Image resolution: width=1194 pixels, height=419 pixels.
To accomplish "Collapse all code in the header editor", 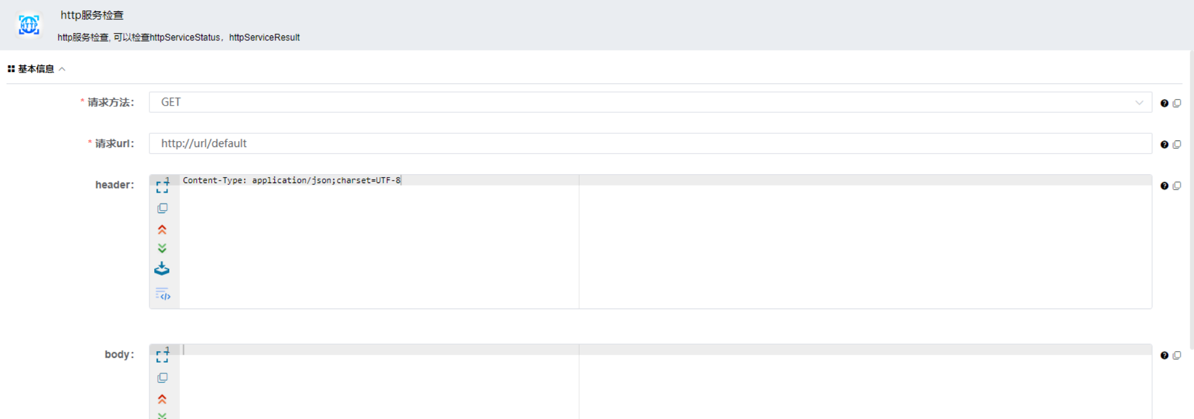I will point(162,229).
